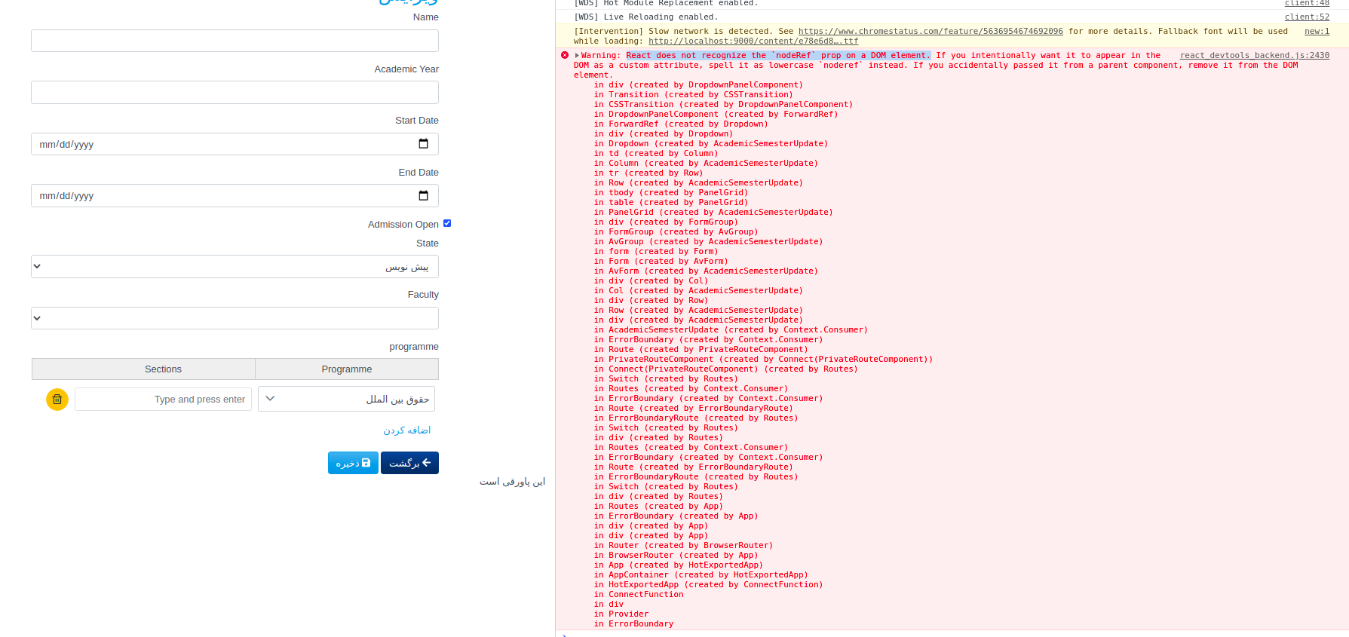Click the این پاورقی است footer text

[x=513, y=482]
